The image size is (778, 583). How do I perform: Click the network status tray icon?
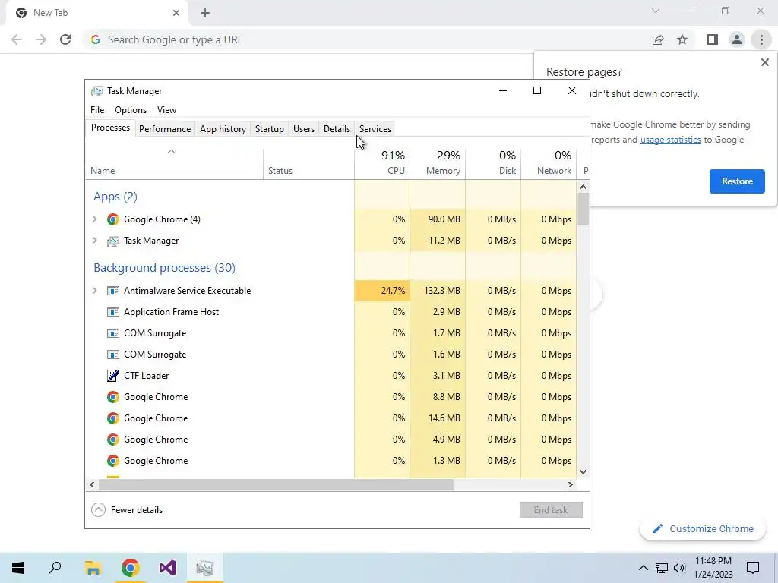tap(662, 568)
